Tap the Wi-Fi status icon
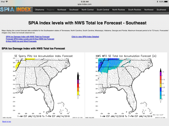Viewport: 169px width, 126px height. pos(7,2)
